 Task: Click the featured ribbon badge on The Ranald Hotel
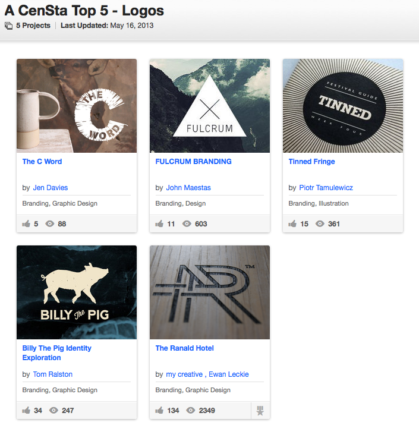pyautogui.click(x=260, y=411)
